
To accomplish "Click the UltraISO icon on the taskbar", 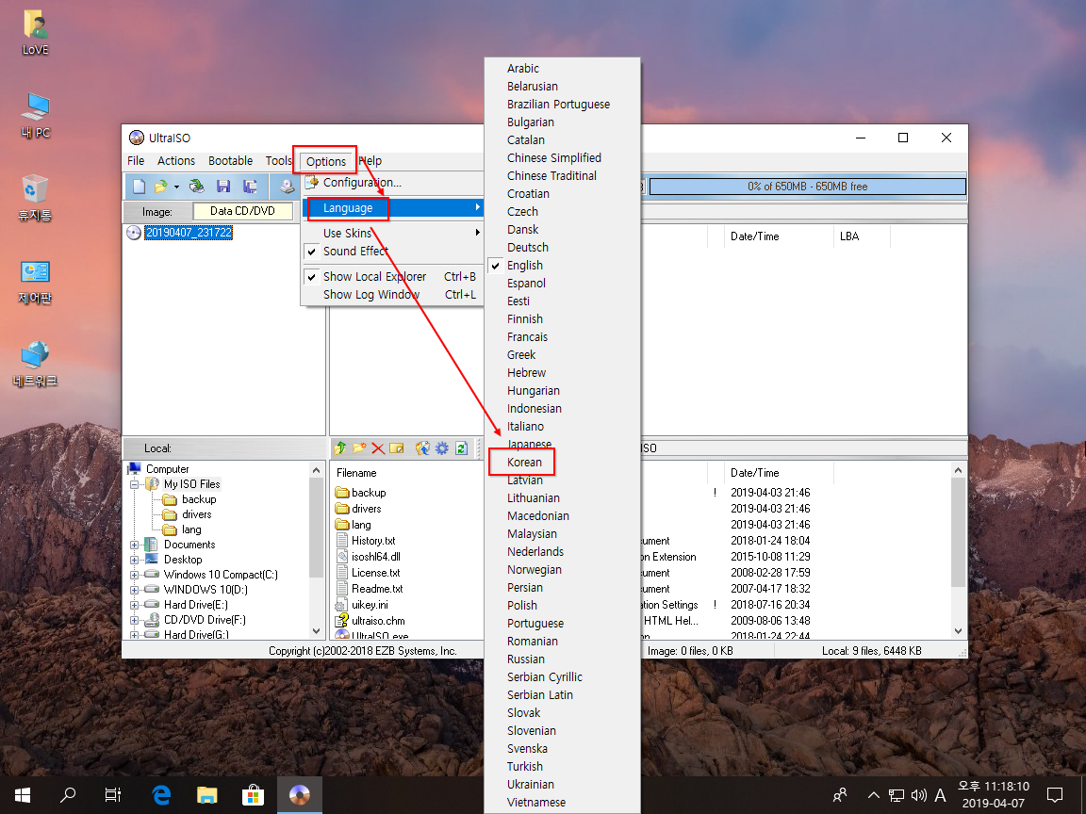I will [299, 794].
